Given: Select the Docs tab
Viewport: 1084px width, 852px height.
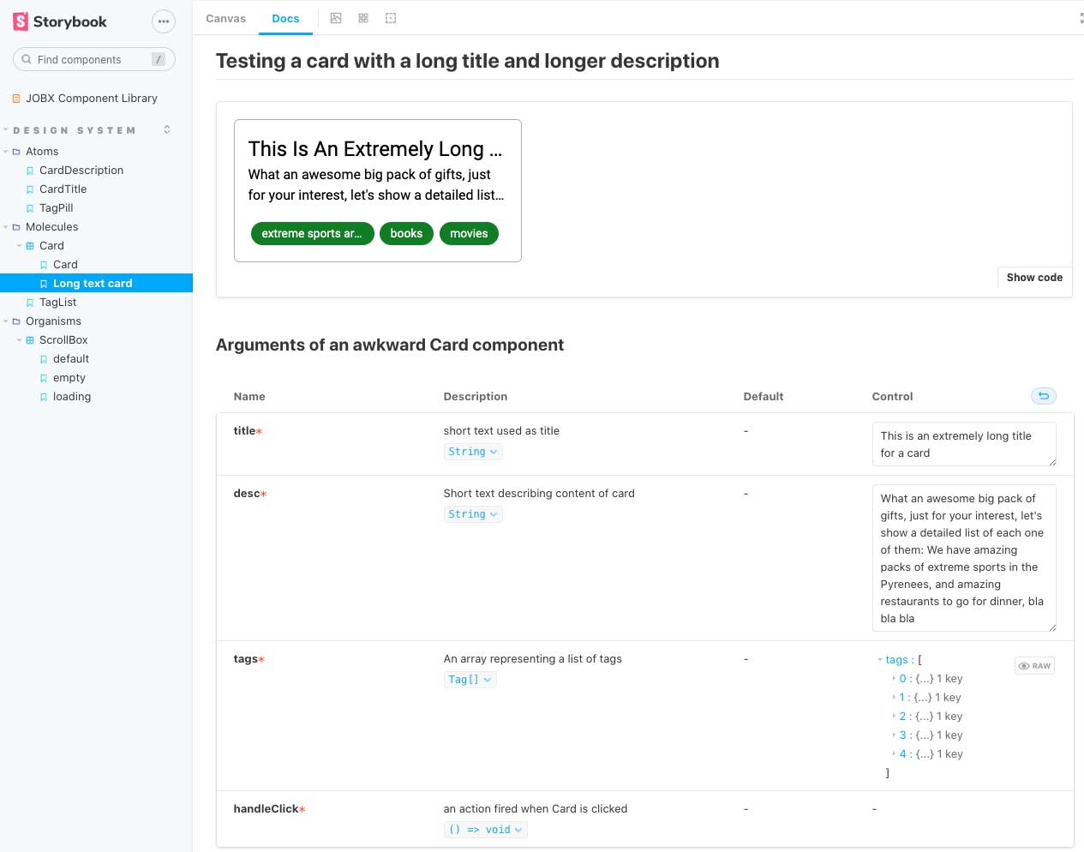Looking at the screenshot, I should [285, 18].
